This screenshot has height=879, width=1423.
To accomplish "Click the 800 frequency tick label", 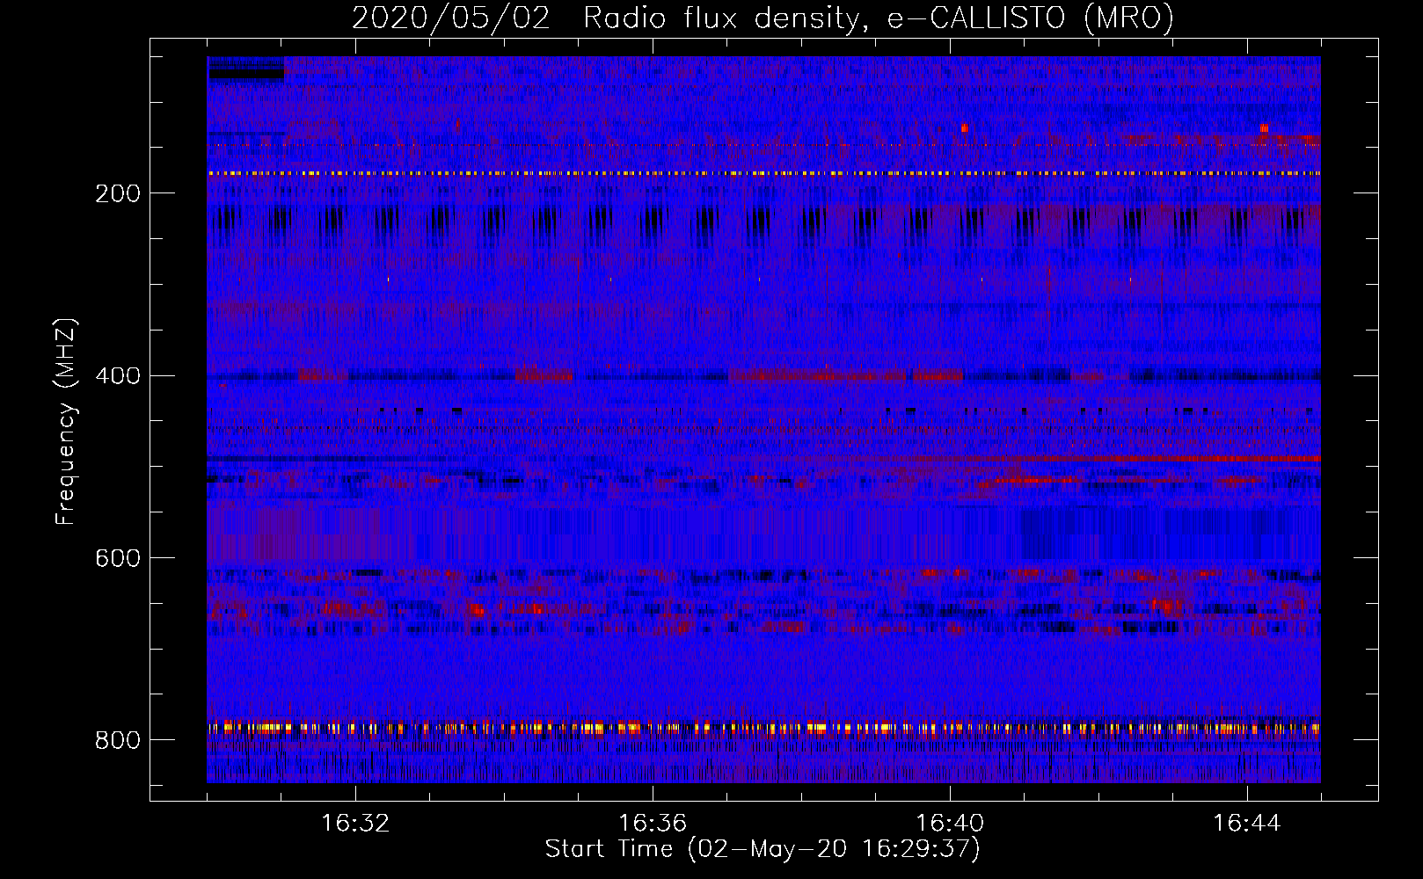I will click(118, 740).
